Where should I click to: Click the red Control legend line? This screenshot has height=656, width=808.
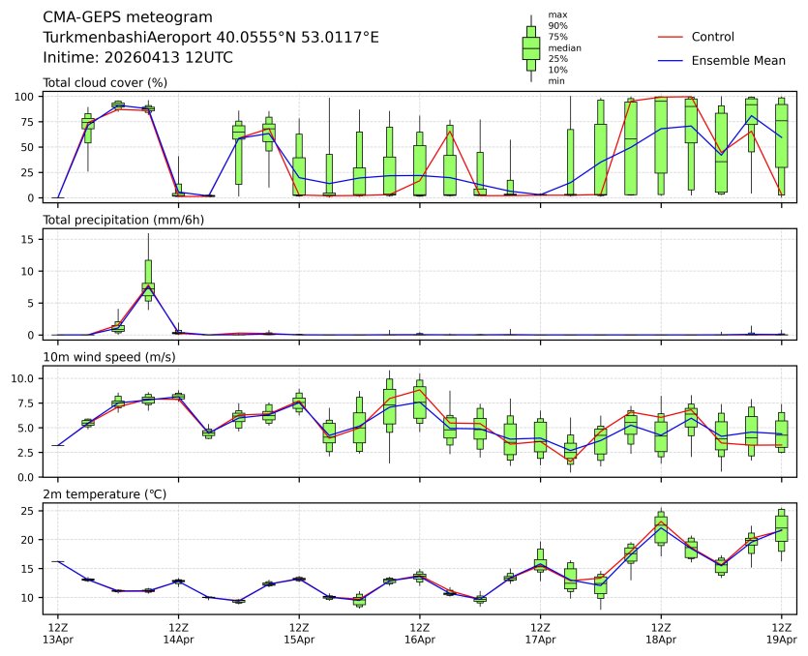click(671, 38)
